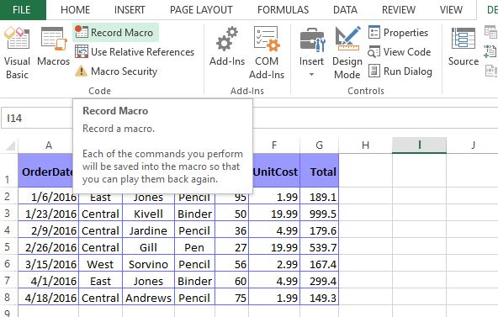Click the Jardine cell
Image resolution: width=498 pixels, height=317 pixels.
(x=148, y=230)
